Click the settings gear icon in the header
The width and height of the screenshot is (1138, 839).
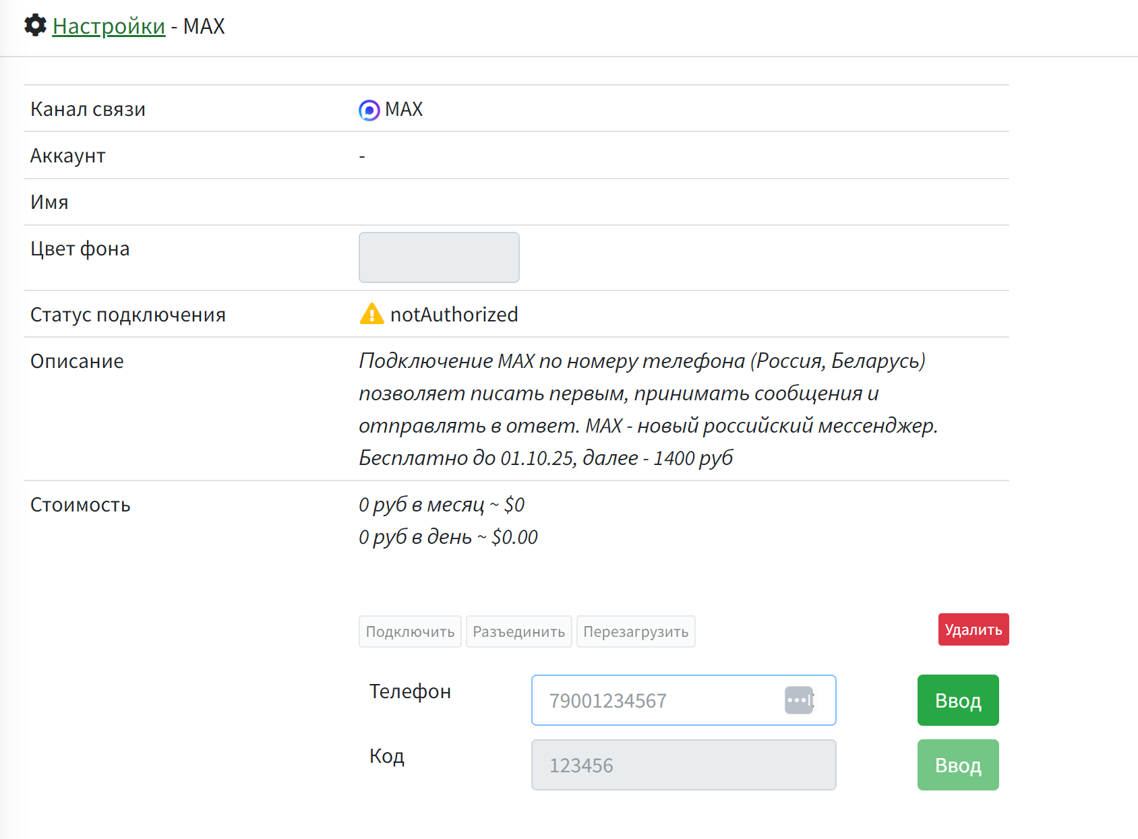pos(34,26)
